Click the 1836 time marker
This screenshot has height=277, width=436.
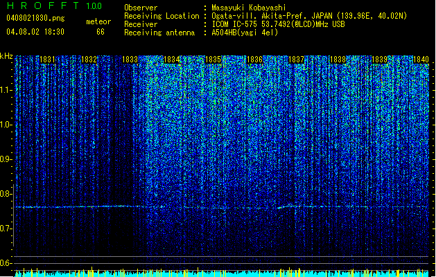point(254,60)
